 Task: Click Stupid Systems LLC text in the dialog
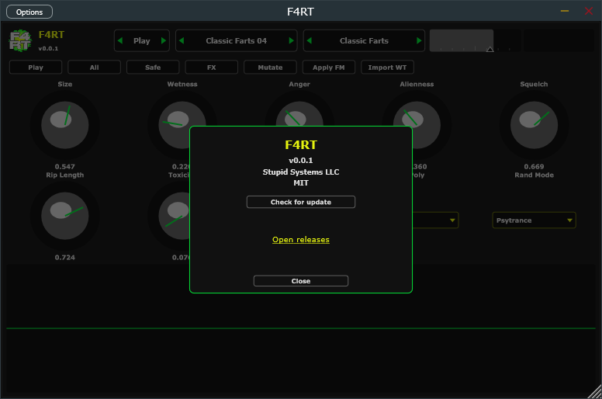click(301, 172)
